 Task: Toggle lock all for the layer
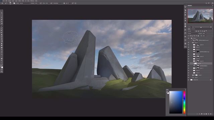click(x=198, y=36)
